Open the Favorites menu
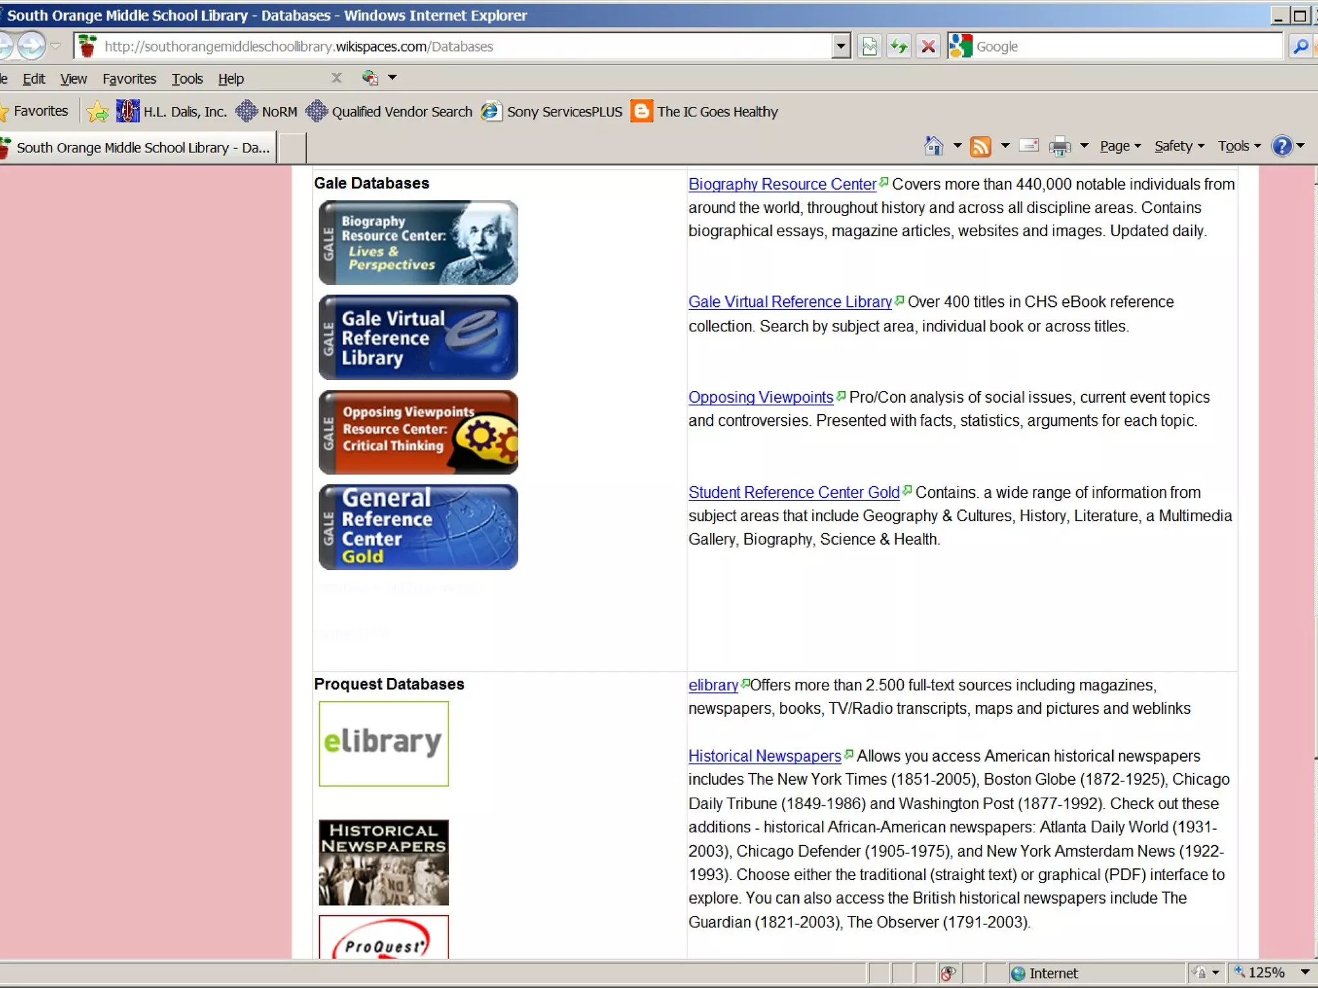The image size is (1318, 988). (129, 78)
